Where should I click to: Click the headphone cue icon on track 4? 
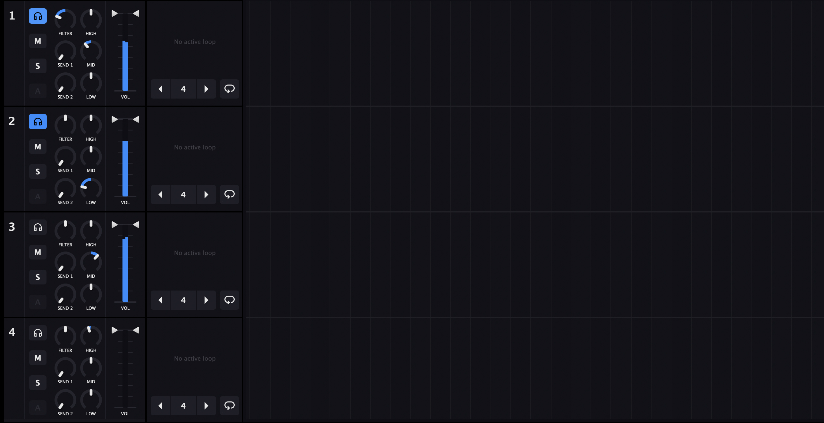(x=38, y=333)
